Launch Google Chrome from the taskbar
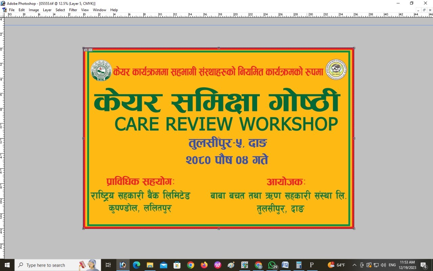This screenshot has height=271, width=433. [x=190, y=265]
